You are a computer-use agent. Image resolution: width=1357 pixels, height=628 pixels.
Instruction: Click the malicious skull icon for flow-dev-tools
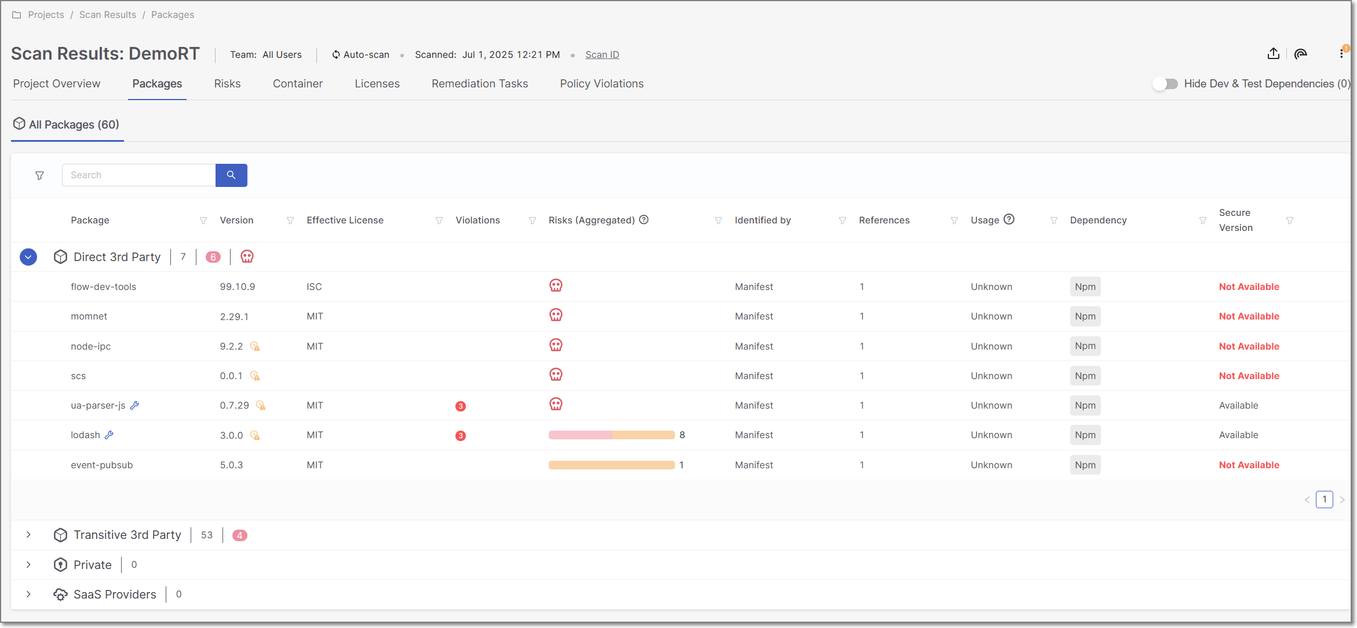556,286
